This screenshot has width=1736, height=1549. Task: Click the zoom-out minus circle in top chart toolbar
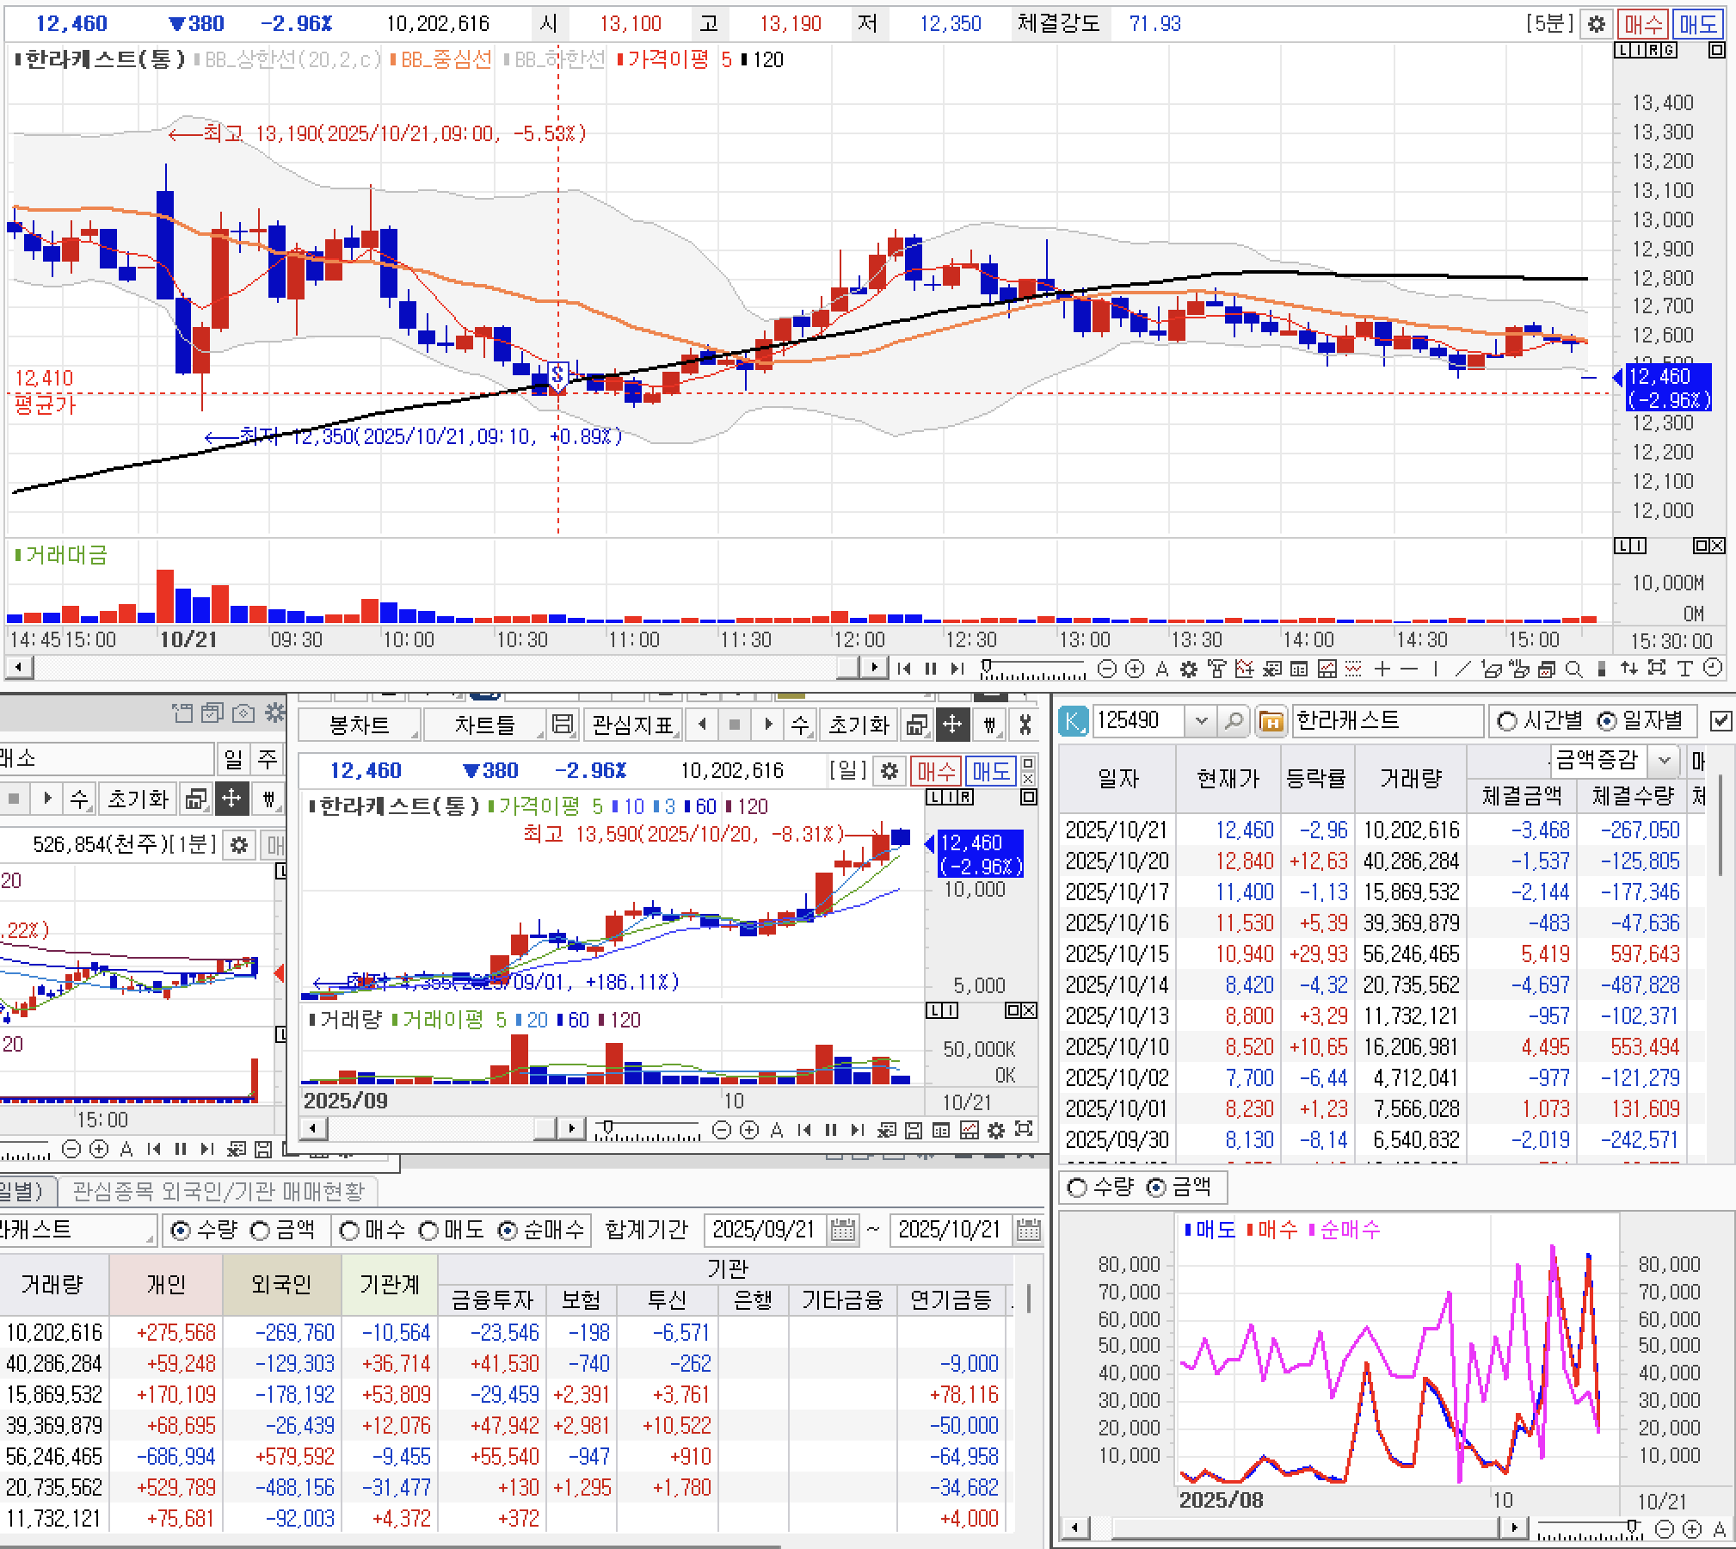1107,669
